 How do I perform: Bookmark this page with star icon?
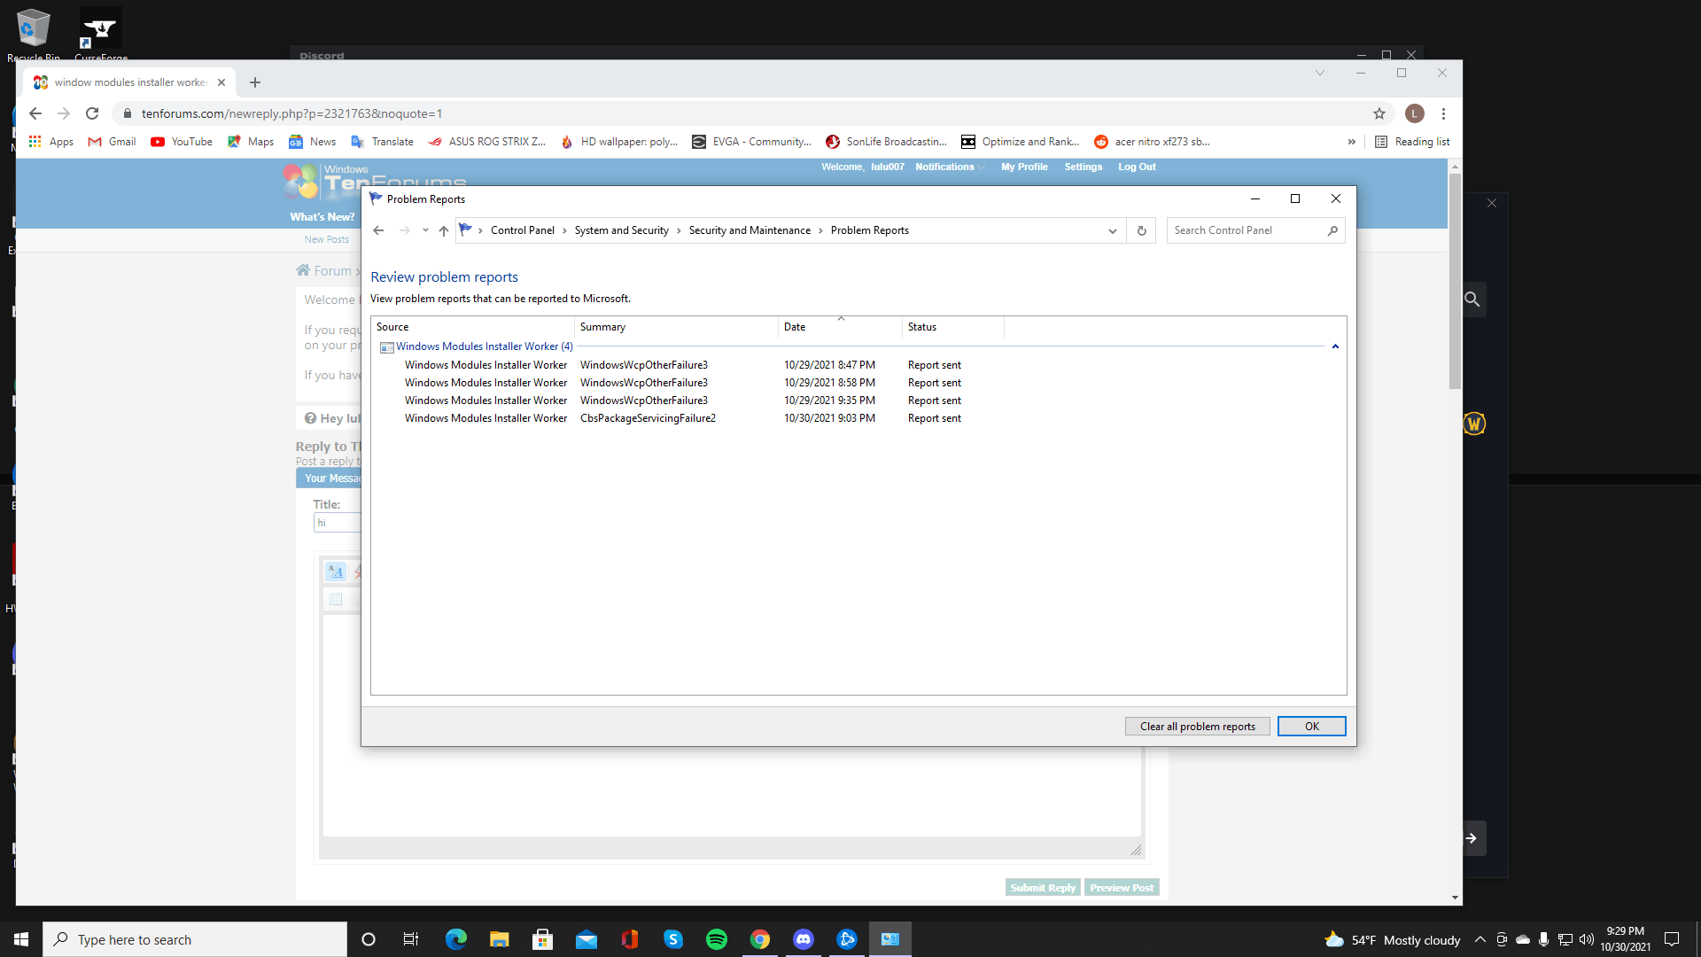(1379, 113)
